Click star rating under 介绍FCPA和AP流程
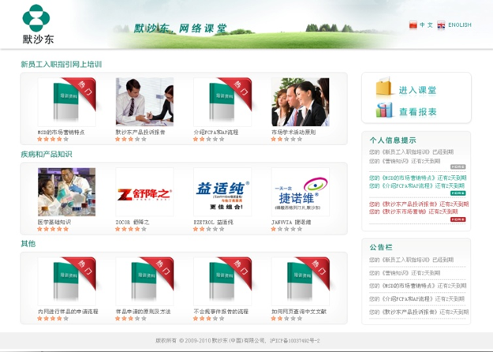 tap(207, 139)
